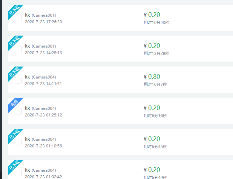Select the checkbox beside the 14:11:51 entry
Screen dimensions: 233x179
(x=18, y=80)
